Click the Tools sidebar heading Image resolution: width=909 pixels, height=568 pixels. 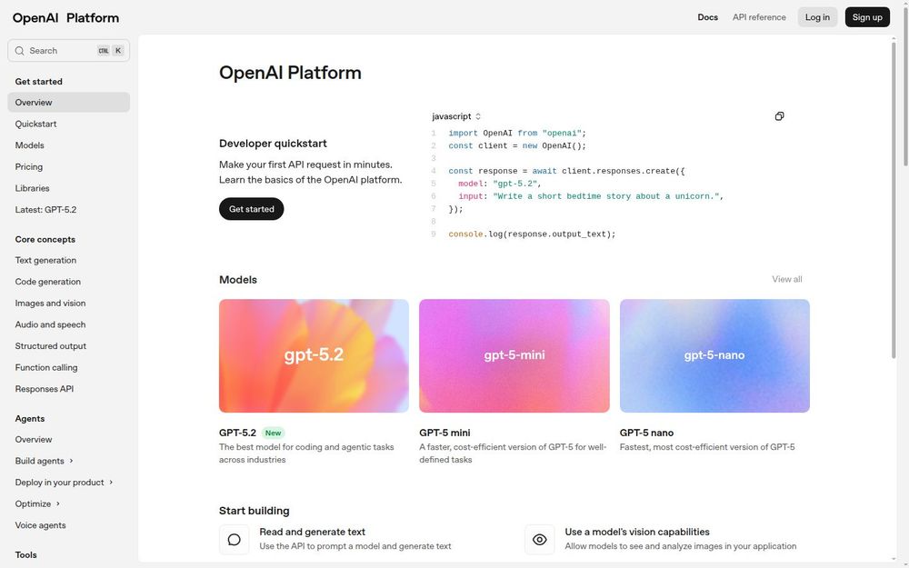26,554
